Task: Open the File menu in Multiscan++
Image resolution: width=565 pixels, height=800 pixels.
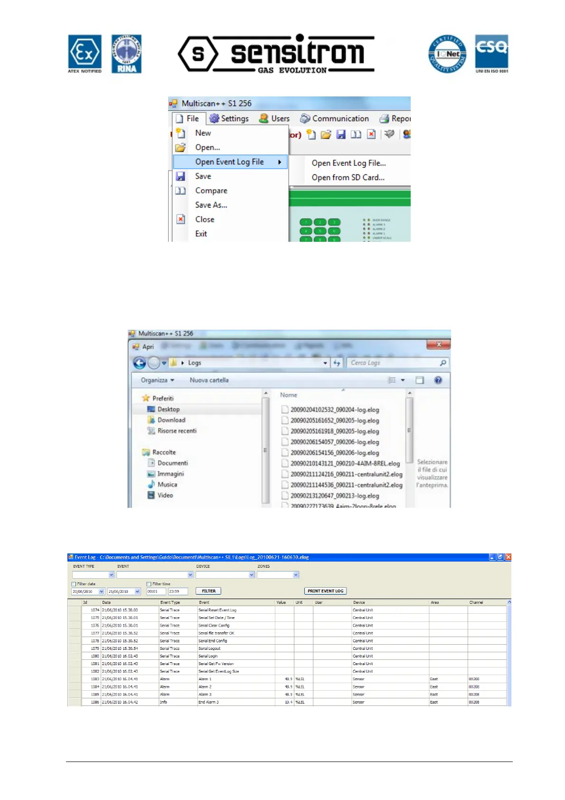Action: pos(188,119)
